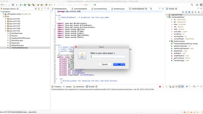
Task: Select main(String[]) in Outline
Action: (x=181, y=60)
